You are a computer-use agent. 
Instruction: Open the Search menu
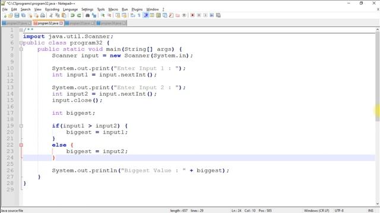point(26,9)
